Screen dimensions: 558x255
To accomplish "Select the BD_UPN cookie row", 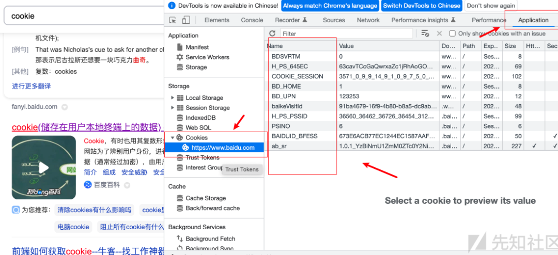I will coord(411,96).
